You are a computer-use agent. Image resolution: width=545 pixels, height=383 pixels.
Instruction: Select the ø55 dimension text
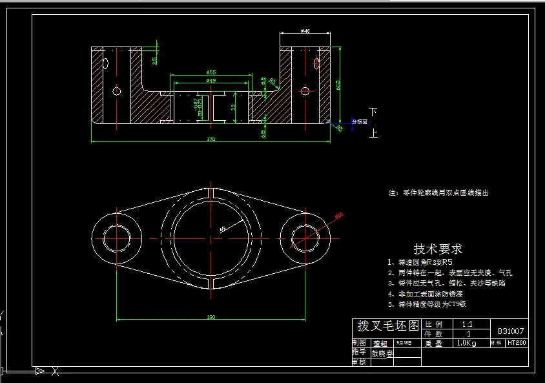211,72
